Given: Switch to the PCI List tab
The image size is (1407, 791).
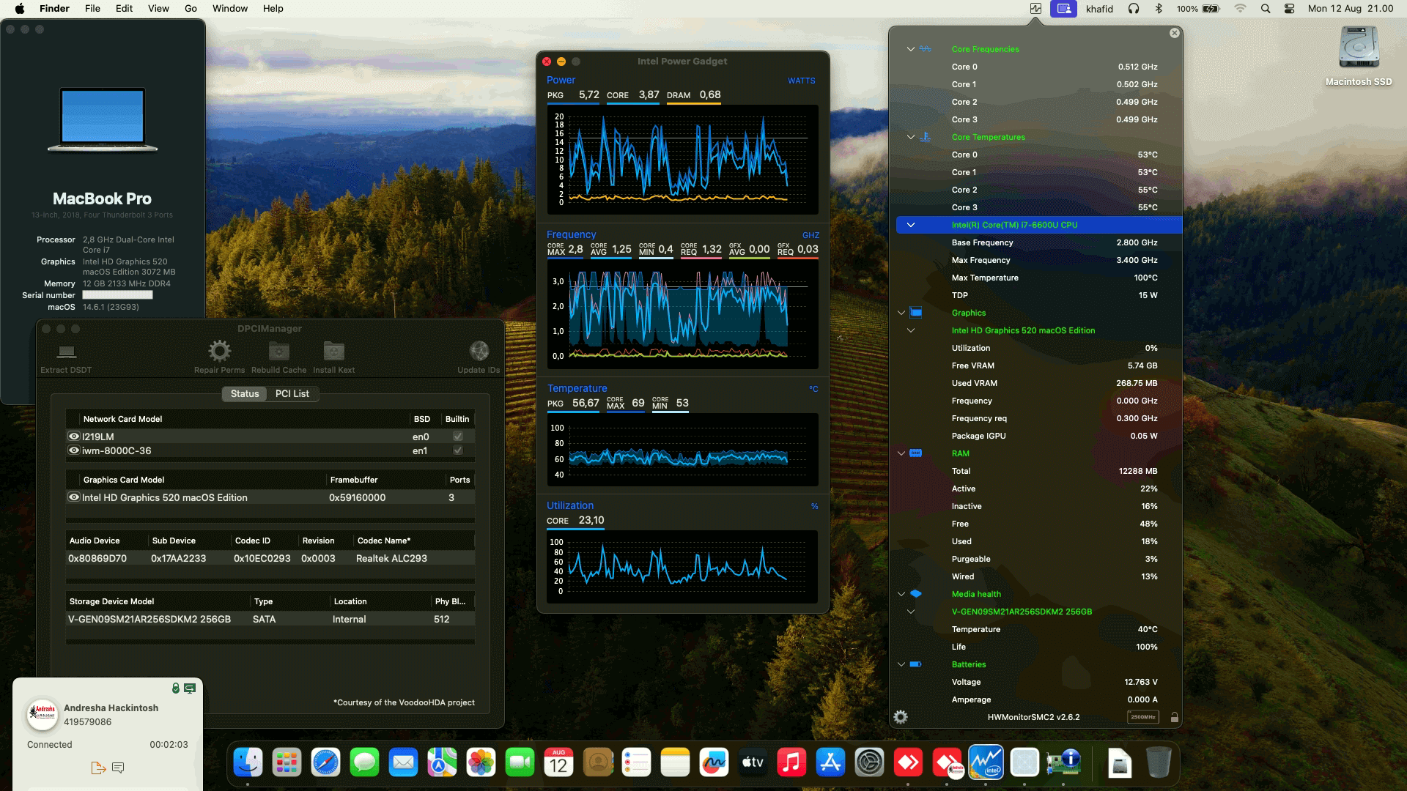Looking at the screenshot, I should click(292, 393).
